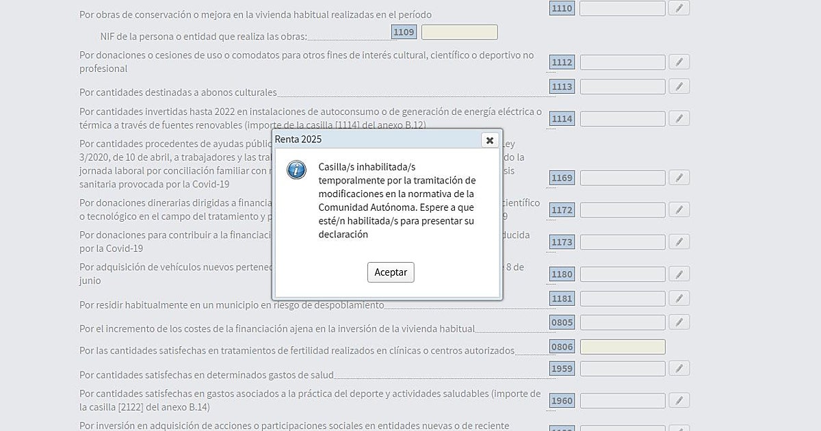
Task: Click the blue information icon in dialog
Action: (x=296, y=170)
